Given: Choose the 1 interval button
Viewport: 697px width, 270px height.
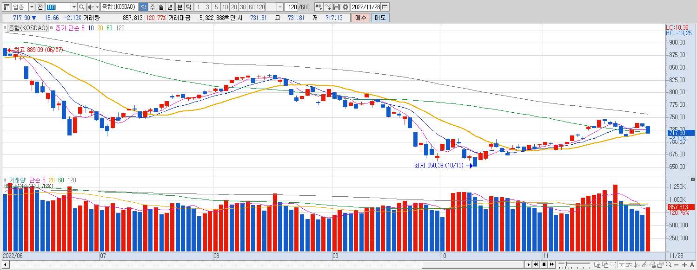Looking at the screenshot, I should [199, 7].
